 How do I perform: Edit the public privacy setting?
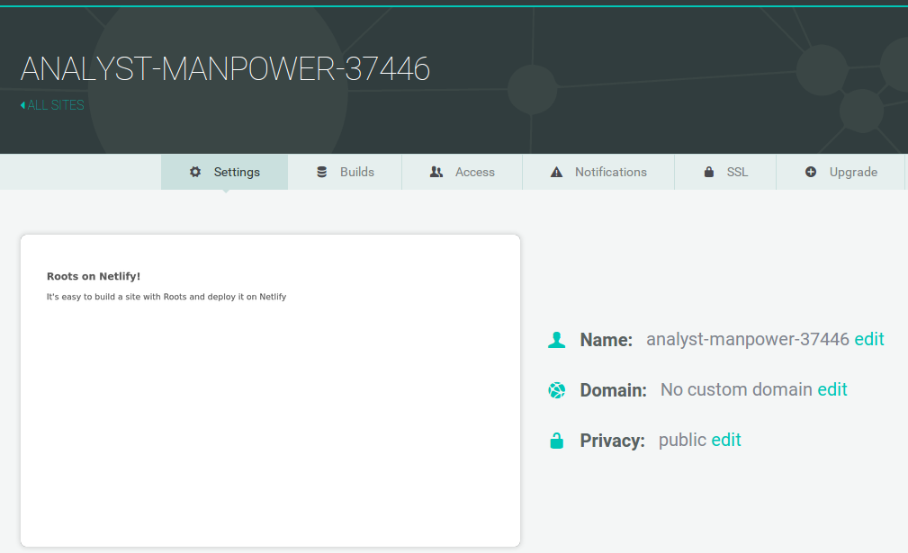tap(726, 440)
